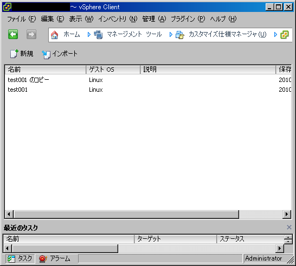Click the specification list horizontal scrollbar thumb
The width and height of the screenshot is (296, 266).
tap(126, 214)
